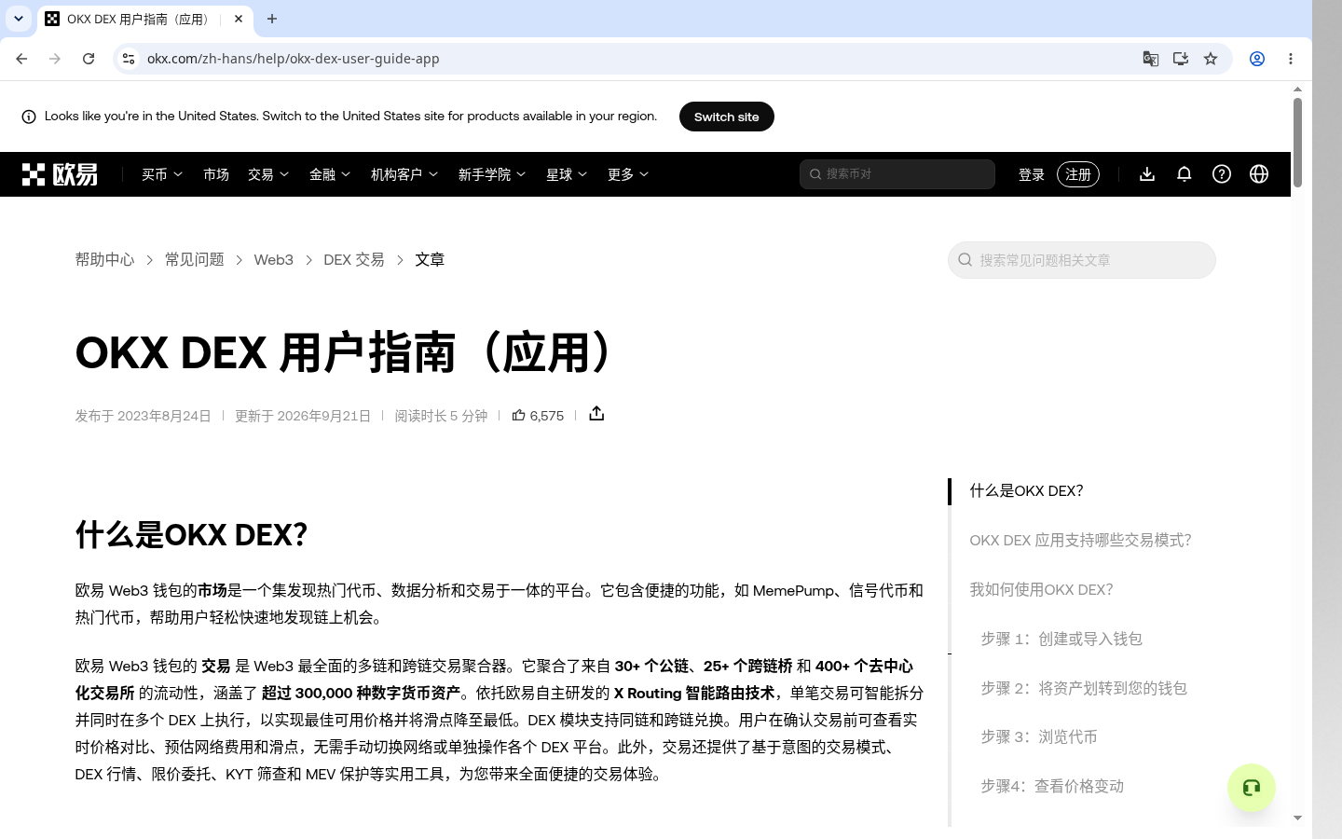Go to 常见问题 breadcrumb
Image resolution: width=1342 pixels, height=839 pixels.
tap(195, 260)
